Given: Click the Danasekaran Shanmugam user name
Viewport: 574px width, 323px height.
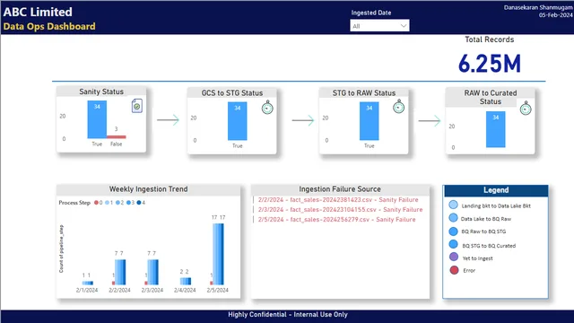Looking at the screenshot, I should [x=538, y=8].
